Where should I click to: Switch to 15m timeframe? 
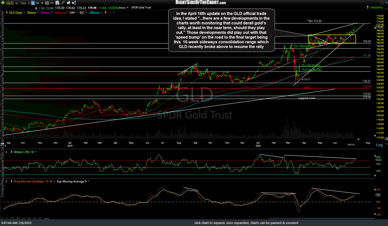(23, 3)
